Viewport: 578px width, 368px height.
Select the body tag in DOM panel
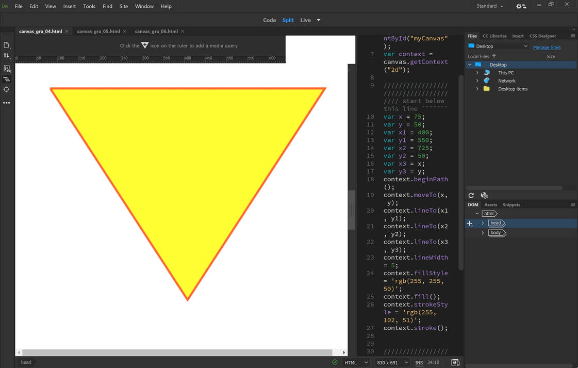(497, 233)
